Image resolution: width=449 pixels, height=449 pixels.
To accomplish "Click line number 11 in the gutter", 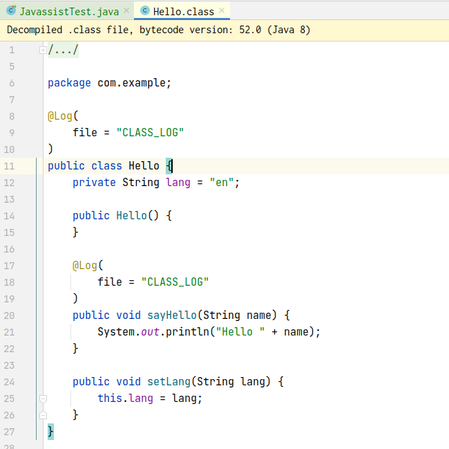I will pos(9,166).
